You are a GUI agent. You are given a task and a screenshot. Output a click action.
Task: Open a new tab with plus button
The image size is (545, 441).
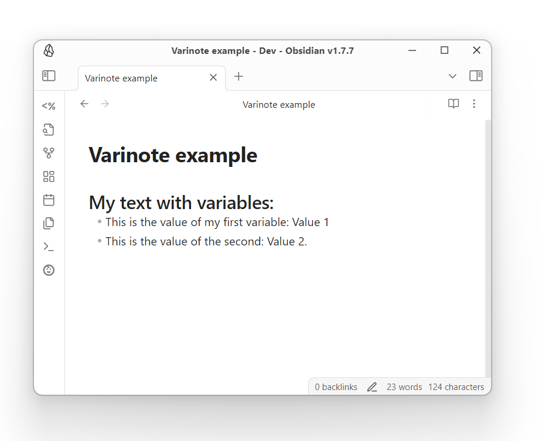click(x=239, y=76)
